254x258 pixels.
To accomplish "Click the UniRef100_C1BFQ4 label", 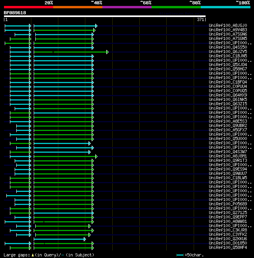I will tap(228, 82).
